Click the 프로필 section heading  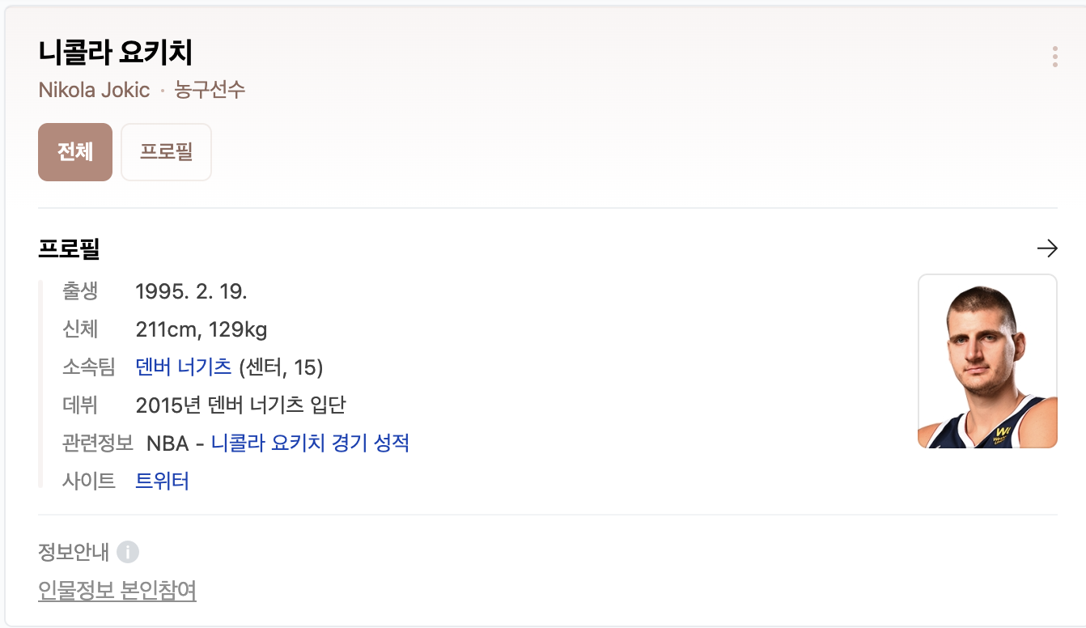(69, 248)
